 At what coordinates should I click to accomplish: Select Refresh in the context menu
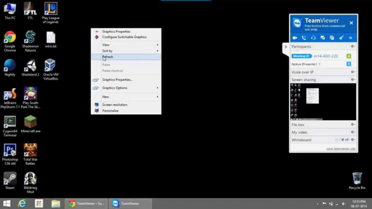click(126, 57)
